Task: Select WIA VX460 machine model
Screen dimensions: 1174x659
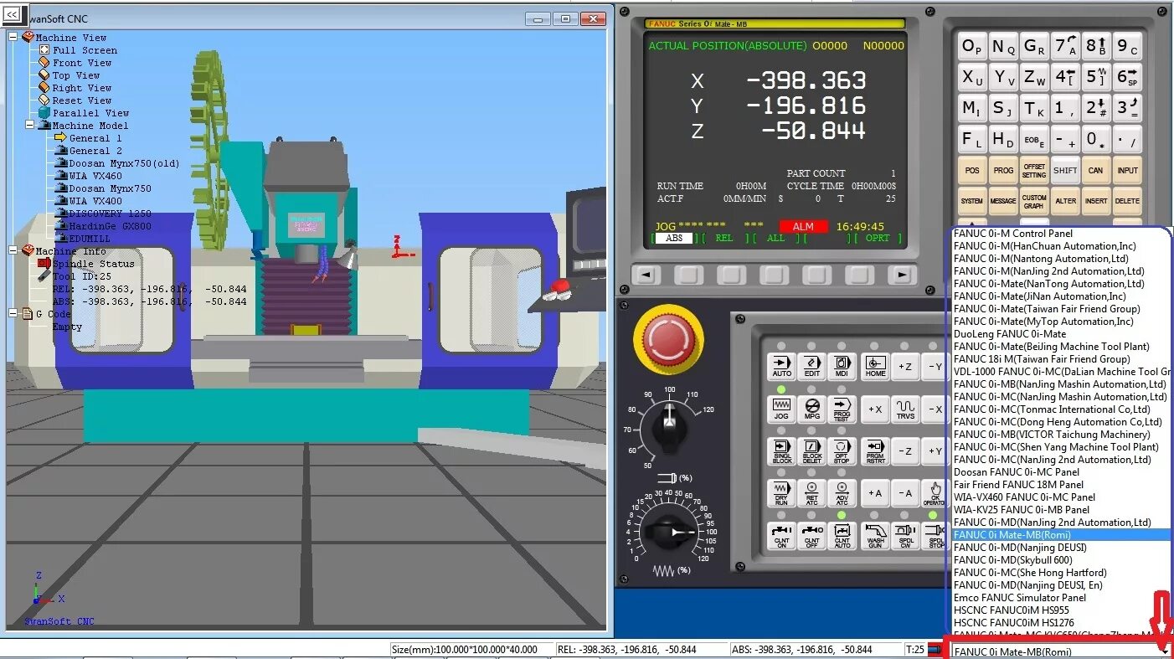Action: 95,176
